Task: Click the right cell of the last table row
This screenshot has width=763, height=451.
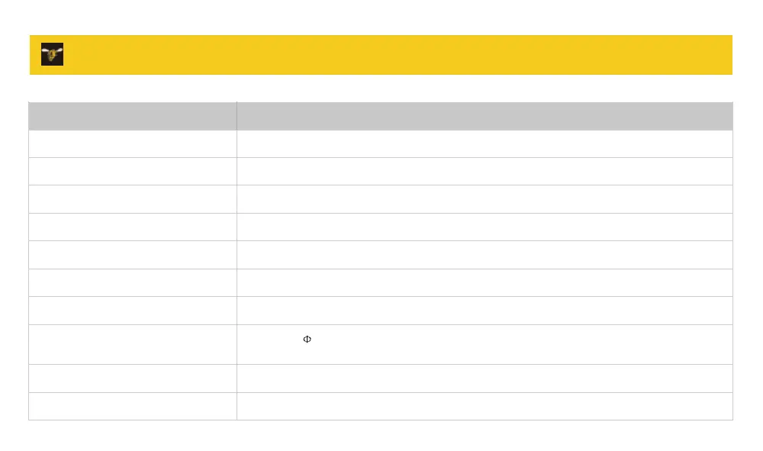Action: tap(485, 406)
